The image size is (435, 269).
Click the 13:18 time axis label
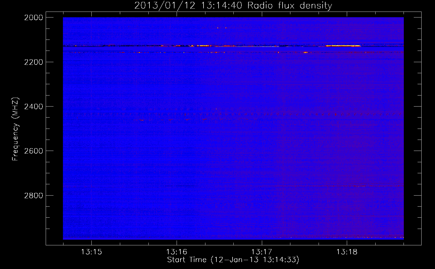[x=347, y=252]
